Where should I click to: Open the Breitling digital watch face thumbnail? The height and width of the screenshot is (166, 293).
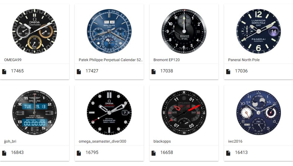click(x=34, y=113)
